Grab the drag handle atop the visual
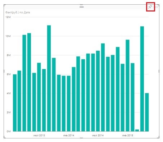163x142 pixels. [x=82, y=7]
